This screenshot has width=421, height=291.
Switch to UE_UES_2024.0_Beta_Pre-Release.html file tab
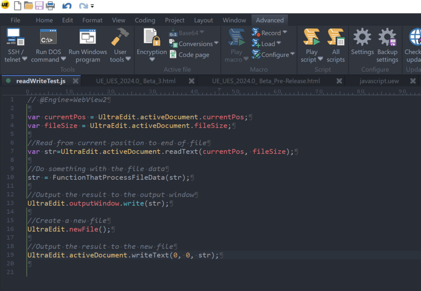click(266, 81)
